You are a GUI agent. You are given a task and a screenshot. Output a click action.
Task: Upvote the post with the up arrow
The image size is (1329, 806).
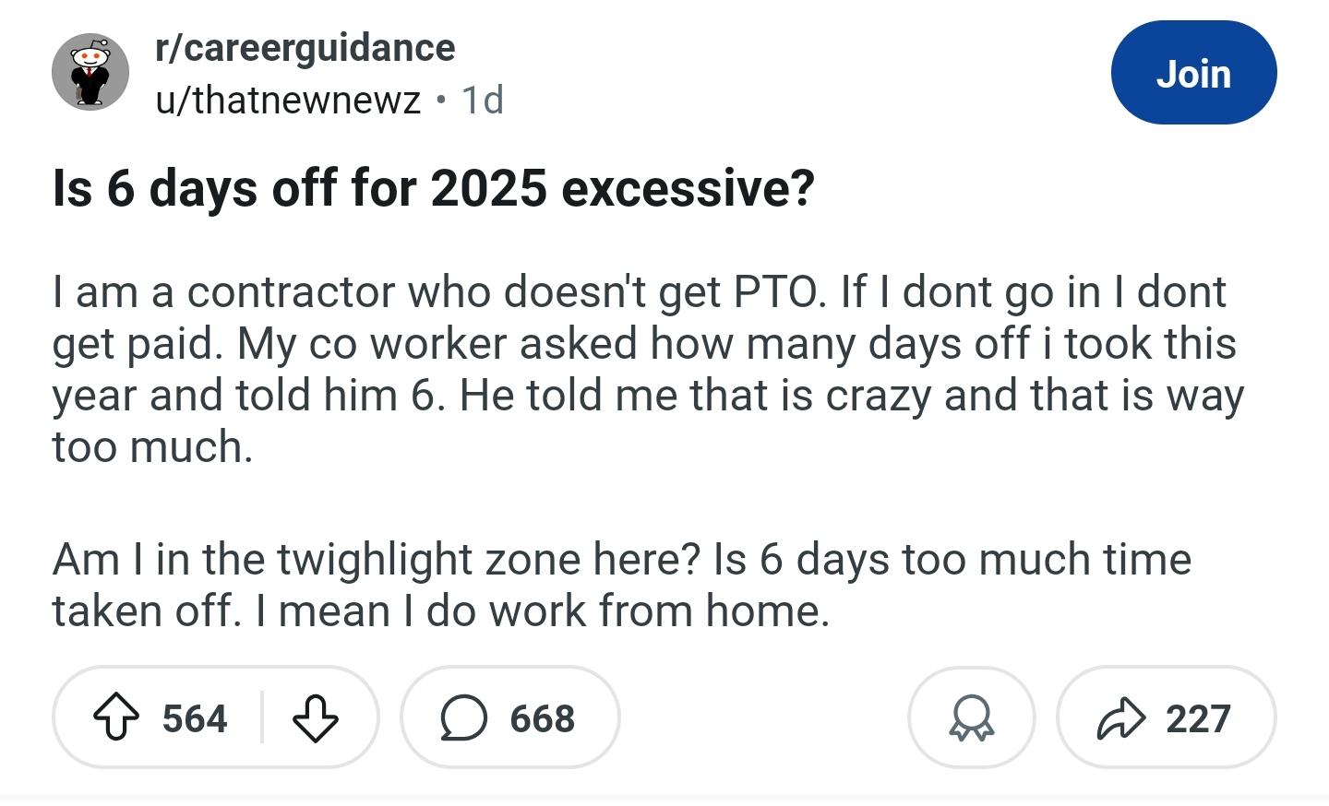tap(117, 718)
